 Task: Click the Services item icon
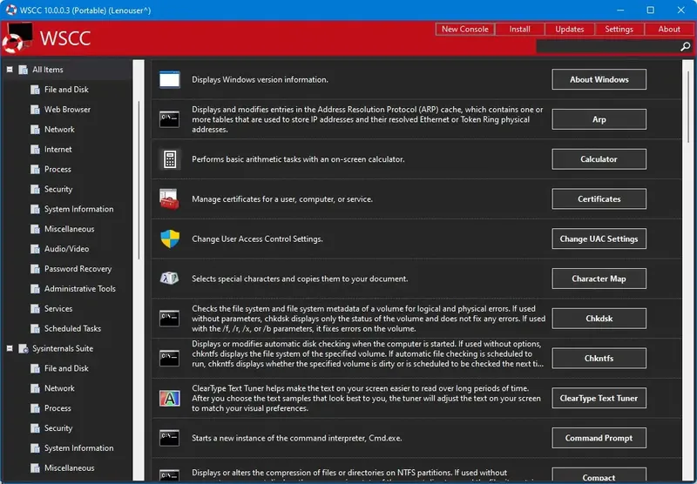(35, 309)
